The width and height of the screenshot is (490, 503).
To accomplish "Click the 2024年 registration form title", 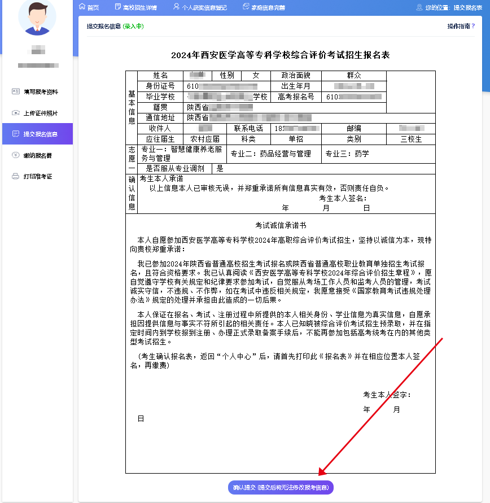I will coord(280,55).
